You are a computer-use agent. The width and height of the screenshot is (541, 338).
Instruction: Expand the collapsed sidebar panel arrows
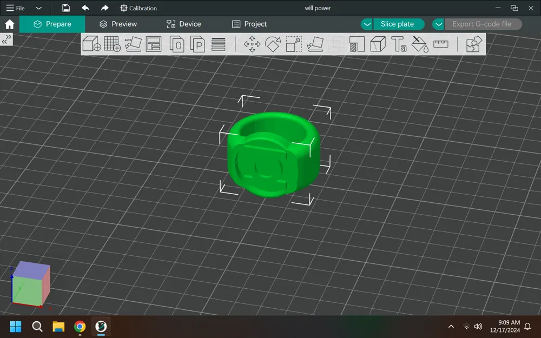tap(6, 39)
